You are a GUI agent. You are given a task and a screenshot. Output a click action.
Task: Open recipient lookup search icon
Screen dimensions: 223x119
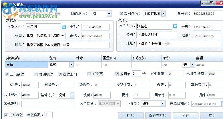[x=175, y=26]
